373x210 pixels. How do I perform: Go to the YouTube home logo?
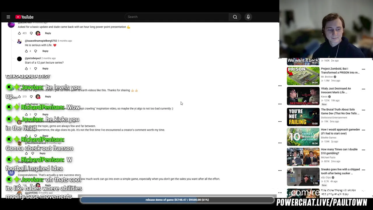[24, 17]
